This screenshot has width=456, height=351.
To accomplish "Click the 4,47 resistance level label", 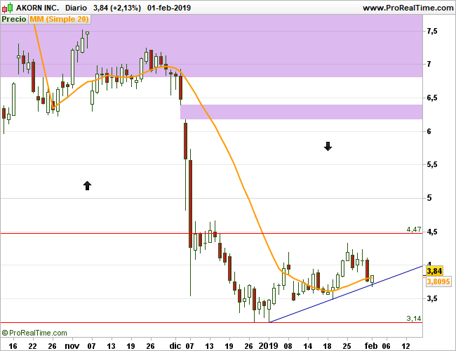I will click(413, 230).
